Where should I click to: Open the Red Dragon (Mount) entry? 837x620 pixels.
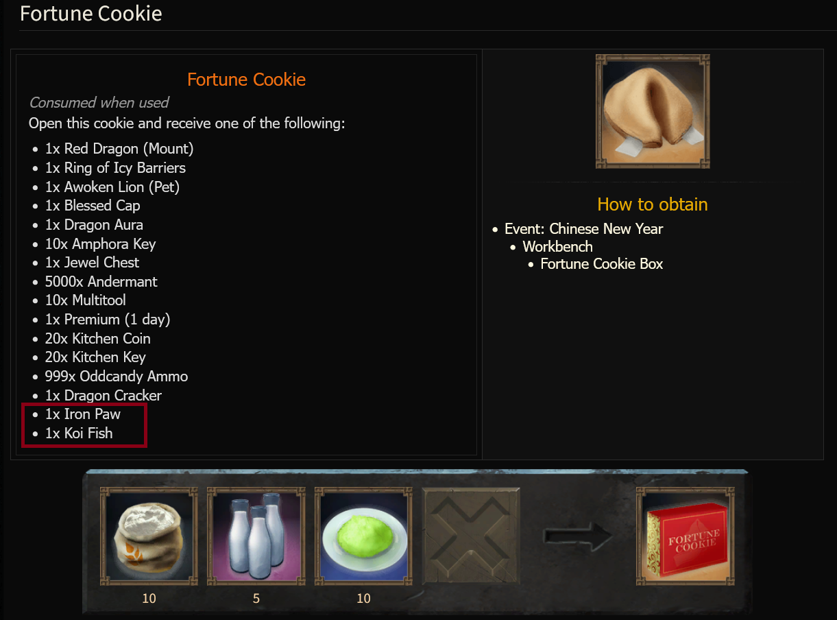(x=119, y=149)
